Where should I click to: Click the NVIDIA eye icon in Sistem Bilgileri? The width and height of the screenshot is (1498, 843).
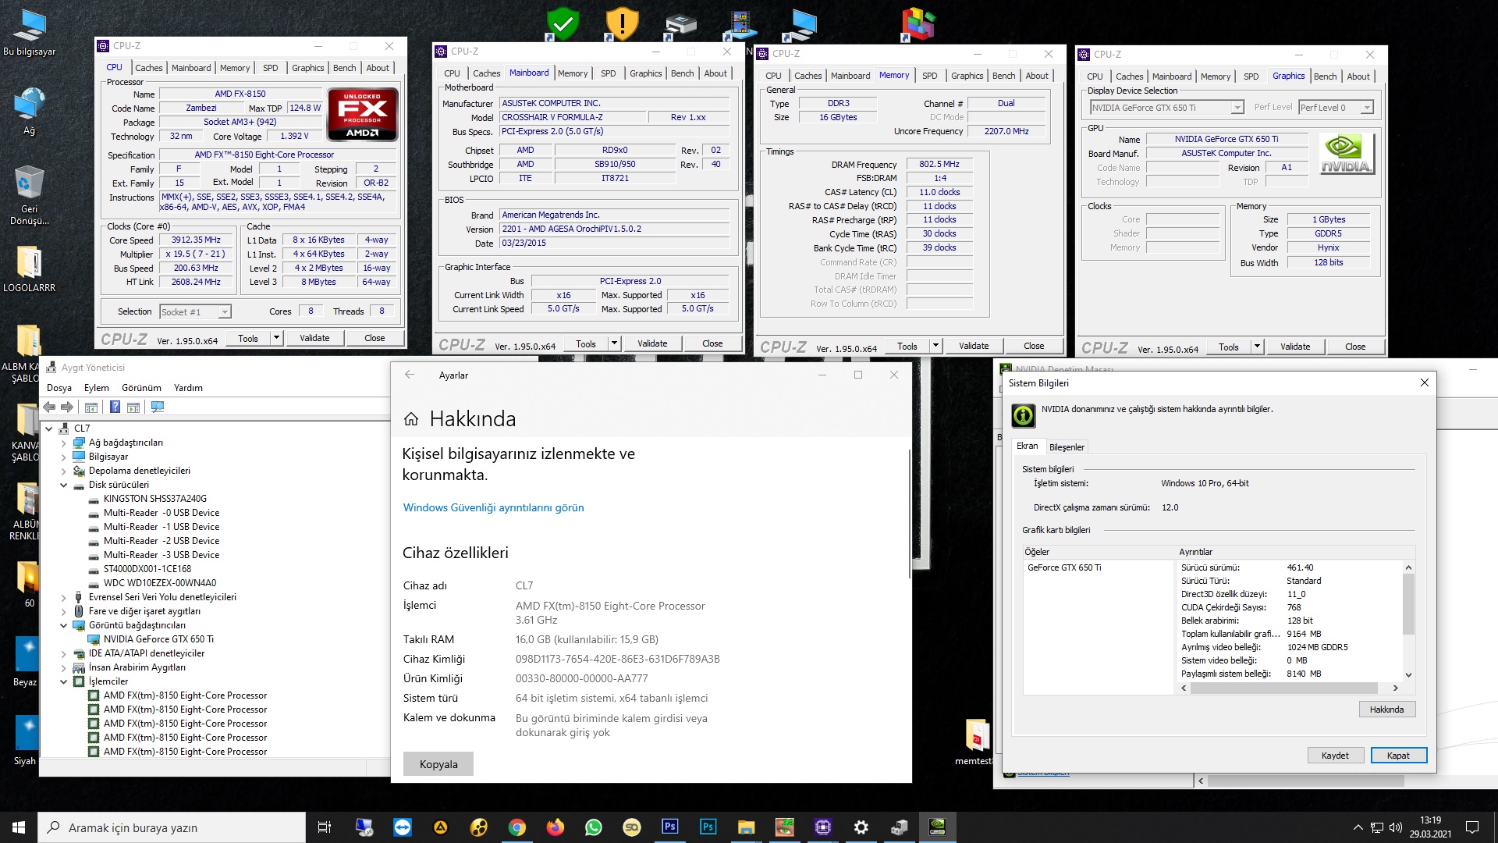coord(1023,415)
